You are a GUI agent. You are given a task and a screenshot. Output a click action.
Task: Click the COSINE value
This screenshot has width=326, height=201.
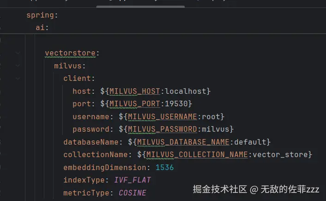point(133,193)
